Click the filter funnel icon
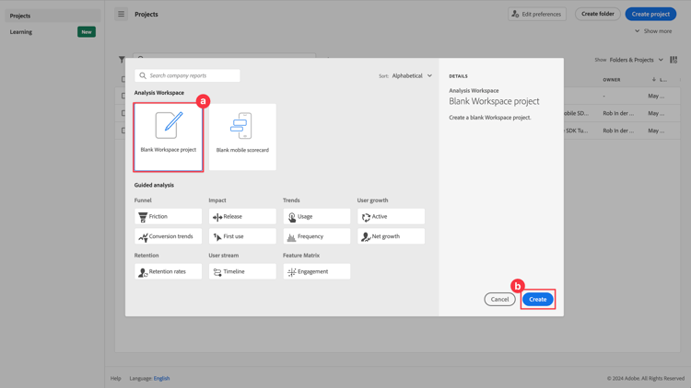 [122, 60]
